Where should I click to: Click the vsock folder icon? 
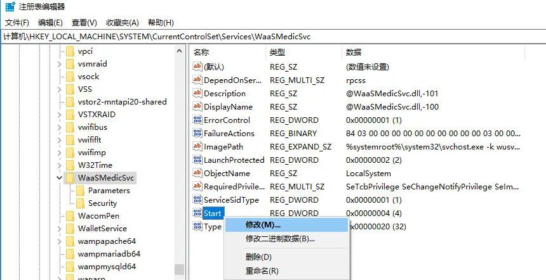(x=70, y=77)
